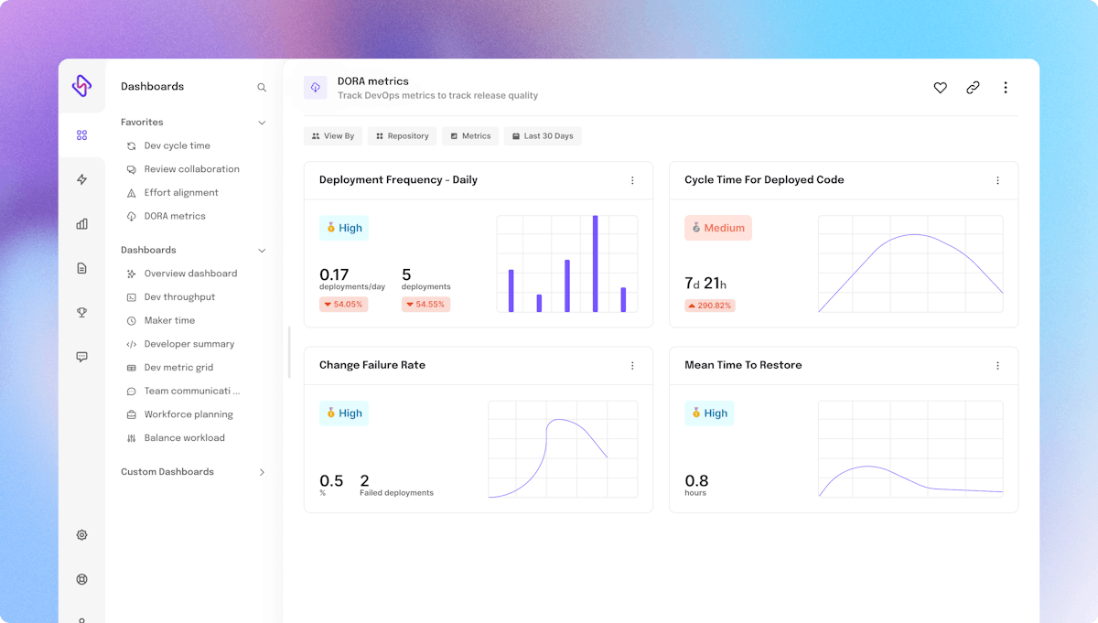The height and width of the screenshot is (623, 1098).
Task: Open the Repository filter
Action: [402, 135]
